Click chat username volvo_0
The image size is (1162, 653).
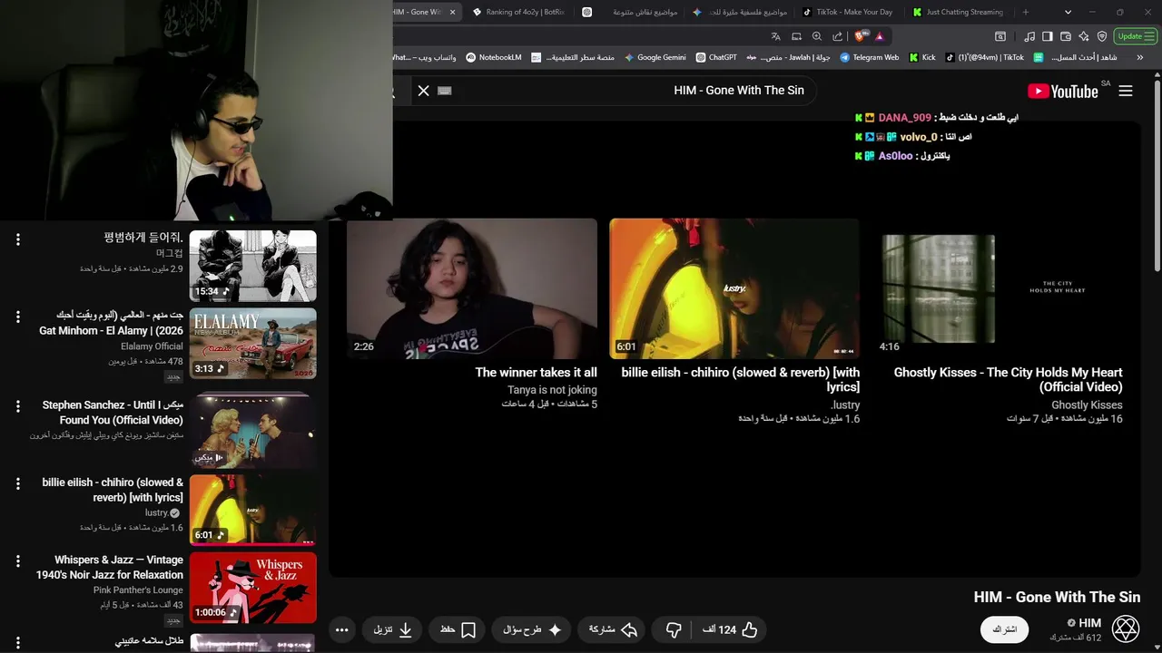click(x=918, y=137)
